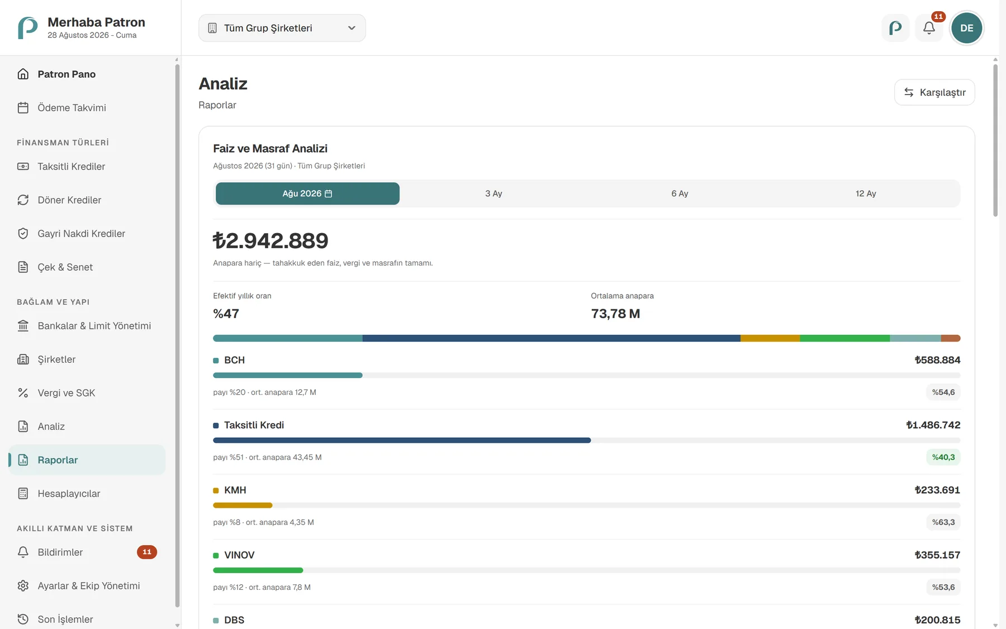The height and width of the screenshot is (629, 1006).
Task: Click the 11 badge next to Bildirimler
Action: [147, 552]
